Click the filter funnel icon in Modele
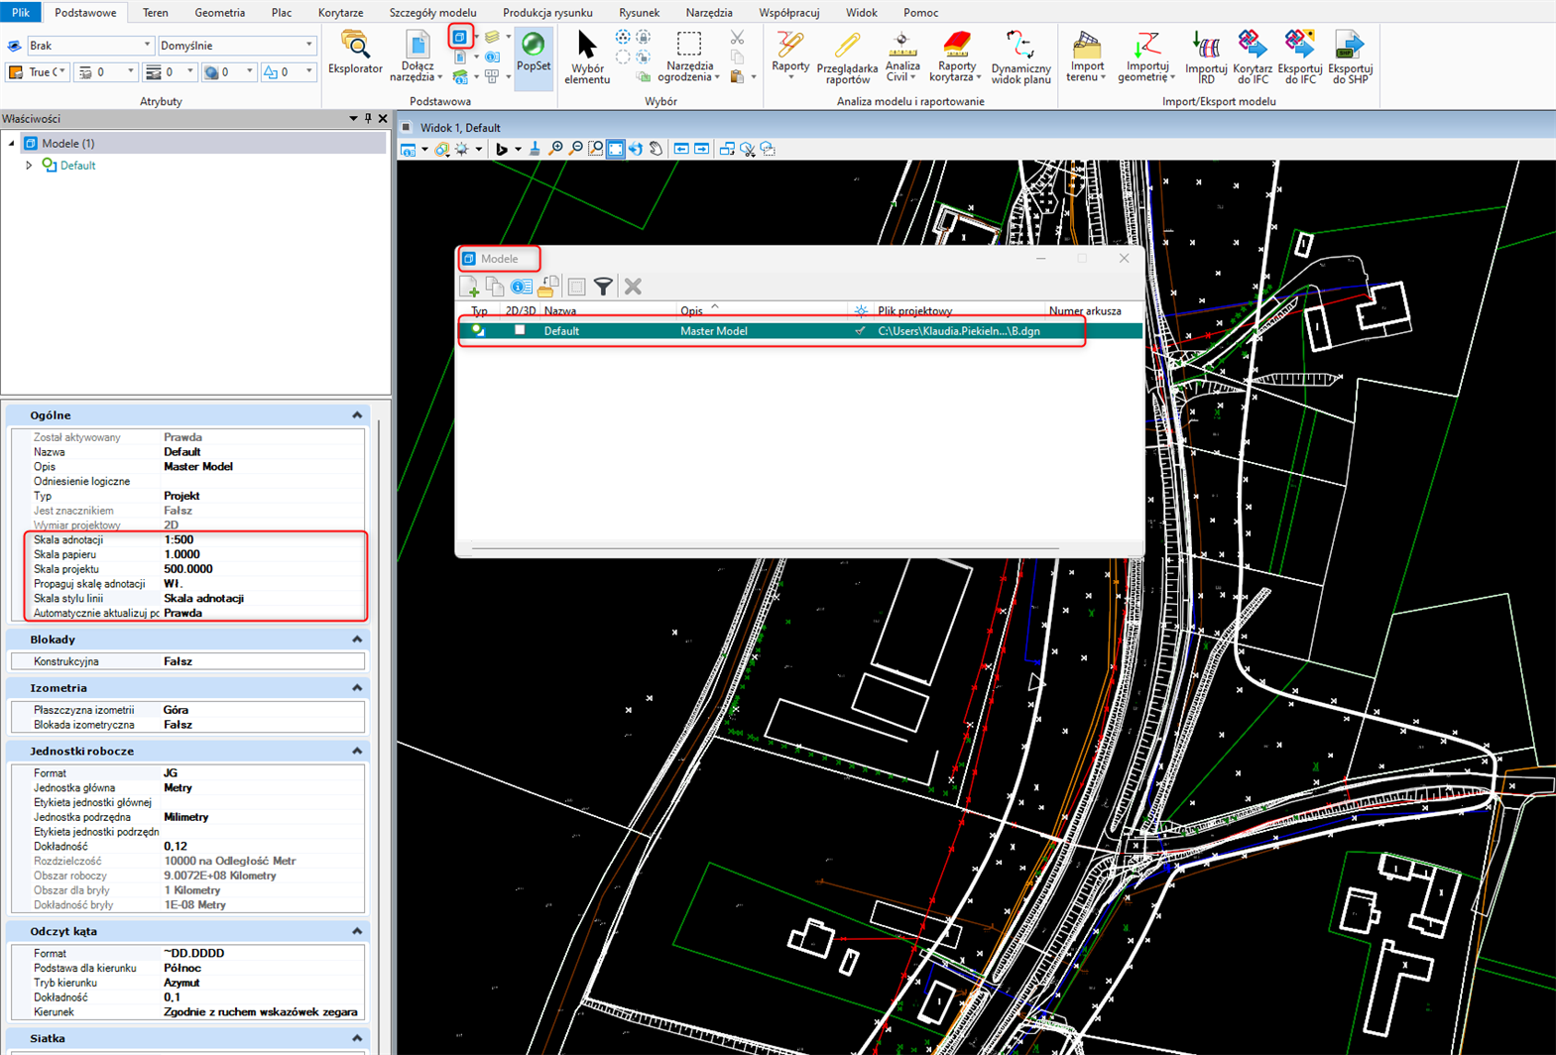The height and width of the screenshot is (1055, 1556). coord(603,287)
